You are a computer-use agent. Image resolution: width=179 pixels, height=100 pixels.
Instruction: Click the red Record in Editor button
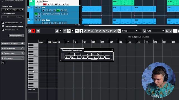coord(34,31)
